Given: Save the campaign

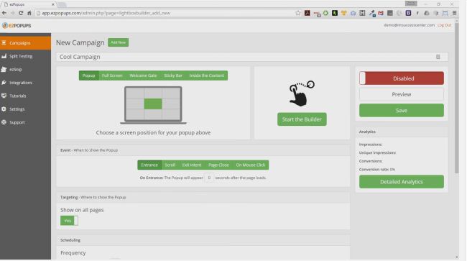Looking at the screenshot, I should pos(402,111).
